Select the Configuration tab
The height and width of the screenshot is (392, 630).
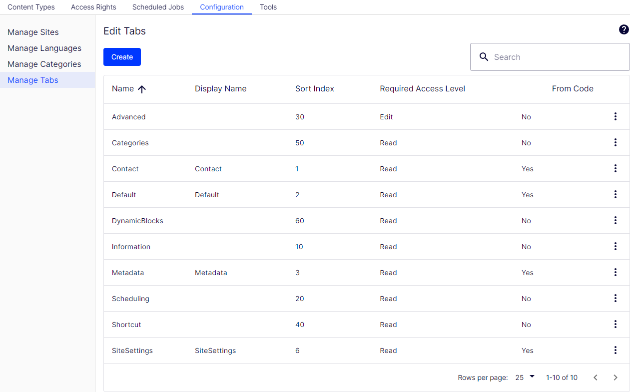[222, 7]
